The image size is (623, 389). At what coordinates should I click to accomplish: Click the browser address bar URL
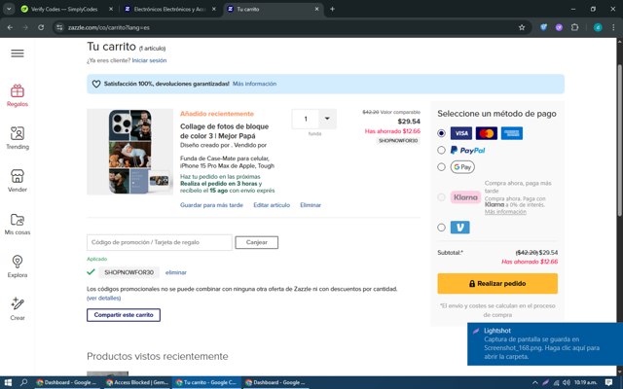(109, 27)
